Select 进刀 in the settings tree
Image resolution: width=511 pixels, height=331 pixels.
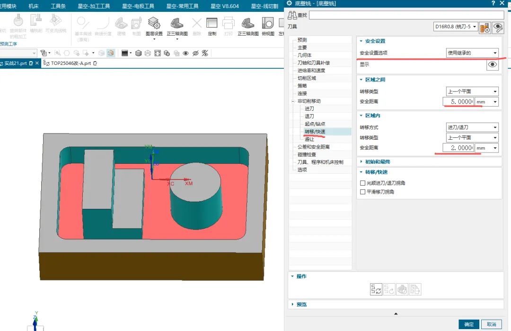point(309,108)
